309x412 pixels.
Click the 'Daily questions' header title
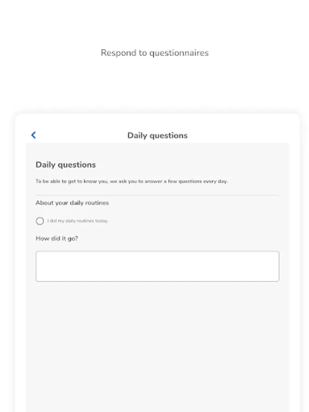[157, 136]
